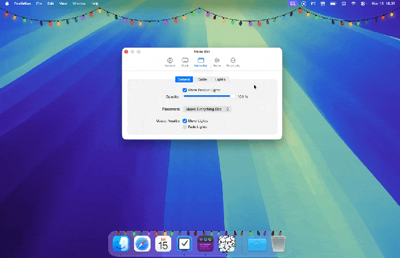
Task: Switch to the Dock preferences pane
Action: click(x=185, y=62)
